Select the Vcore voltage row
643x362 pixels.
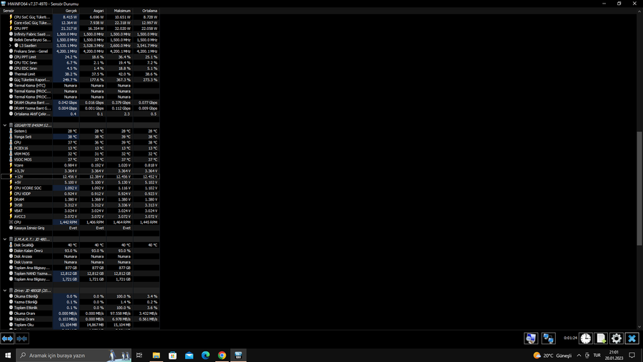tap(80, 165)
